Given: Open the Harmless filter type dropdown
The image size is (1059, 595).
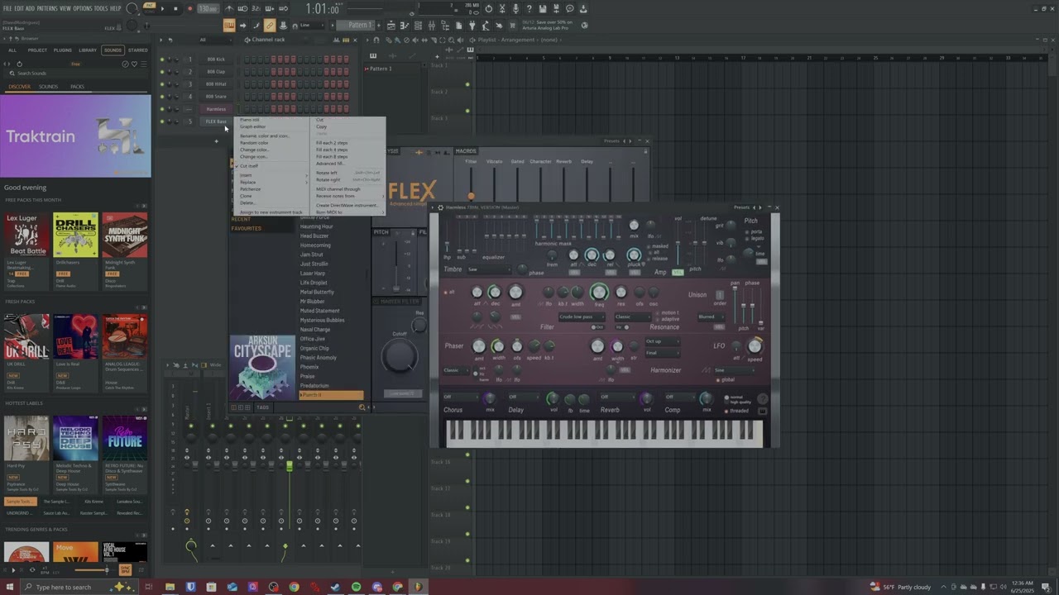Looking at the screenshot, I should point(581,317).
